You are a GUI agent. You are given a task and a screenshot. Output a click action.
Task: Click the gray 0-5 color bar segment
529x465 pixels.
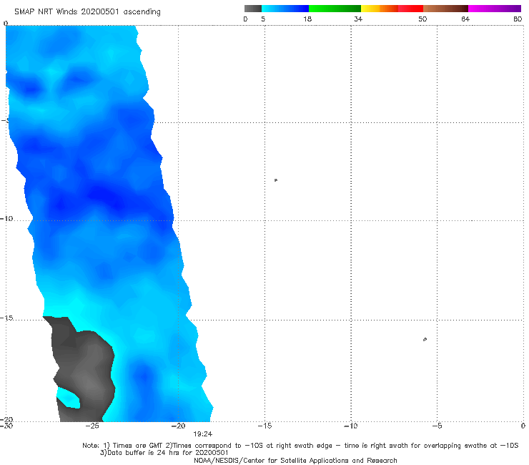(253, 9)
